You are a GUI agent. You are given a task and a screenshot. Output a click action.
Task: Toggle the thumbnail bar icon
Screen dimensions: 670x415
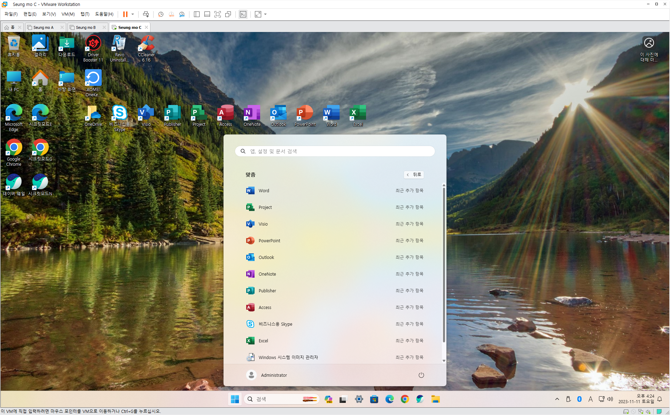pyautogui.click(x=207, y=14)
